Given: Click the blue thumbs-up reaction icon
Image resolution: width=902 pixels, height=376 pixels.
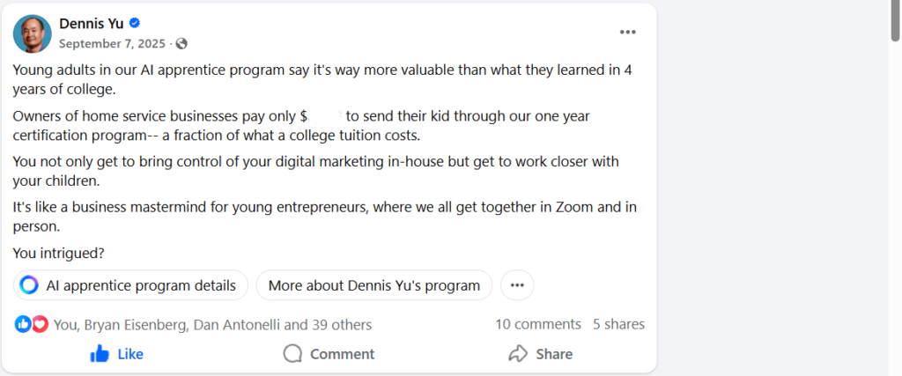Looking at the screenshot, I should coord(23,324).
